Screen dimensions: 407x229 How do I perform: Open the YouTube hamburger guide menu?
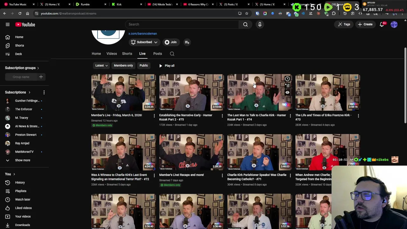[8, 24]
